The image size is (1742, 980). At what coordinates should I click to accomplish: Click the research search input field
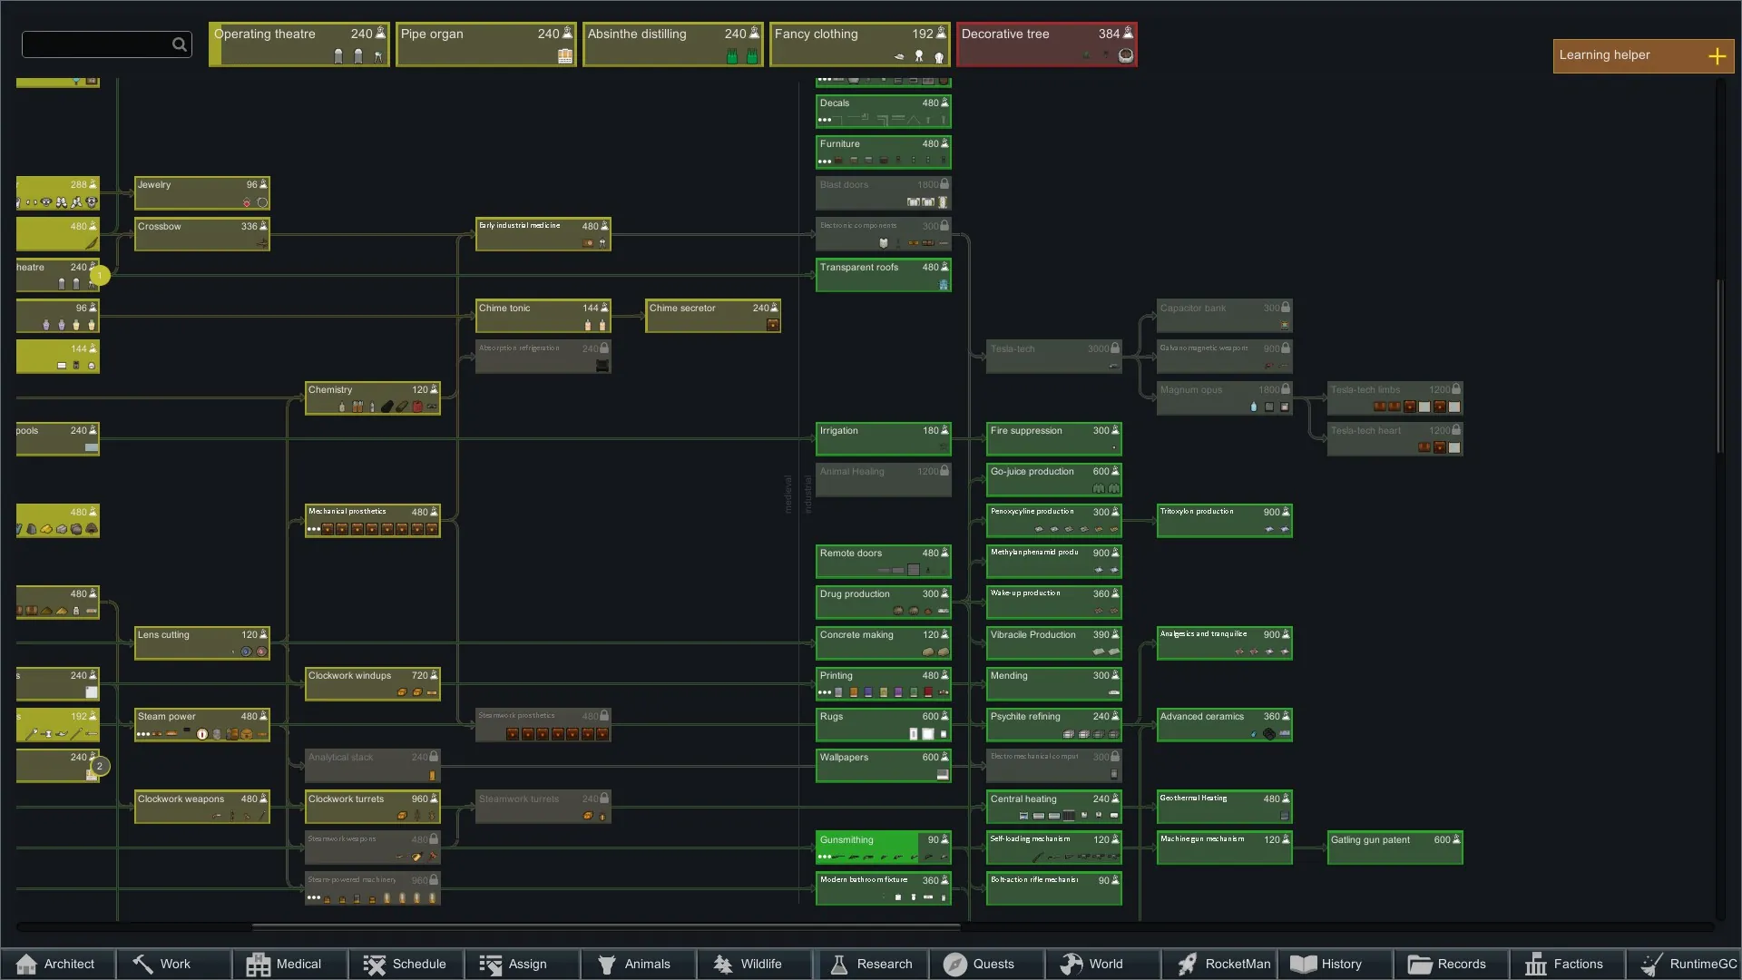(x=95, y=44)
